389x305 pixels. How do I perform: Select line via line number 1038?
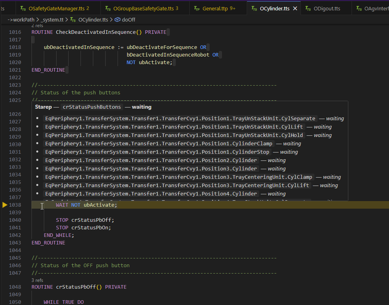click(x=15, y=205)
